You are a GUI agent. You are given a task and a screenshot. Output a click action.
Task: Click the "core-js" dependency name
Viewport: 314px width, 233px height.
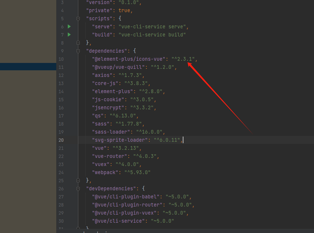coord(105,84)
